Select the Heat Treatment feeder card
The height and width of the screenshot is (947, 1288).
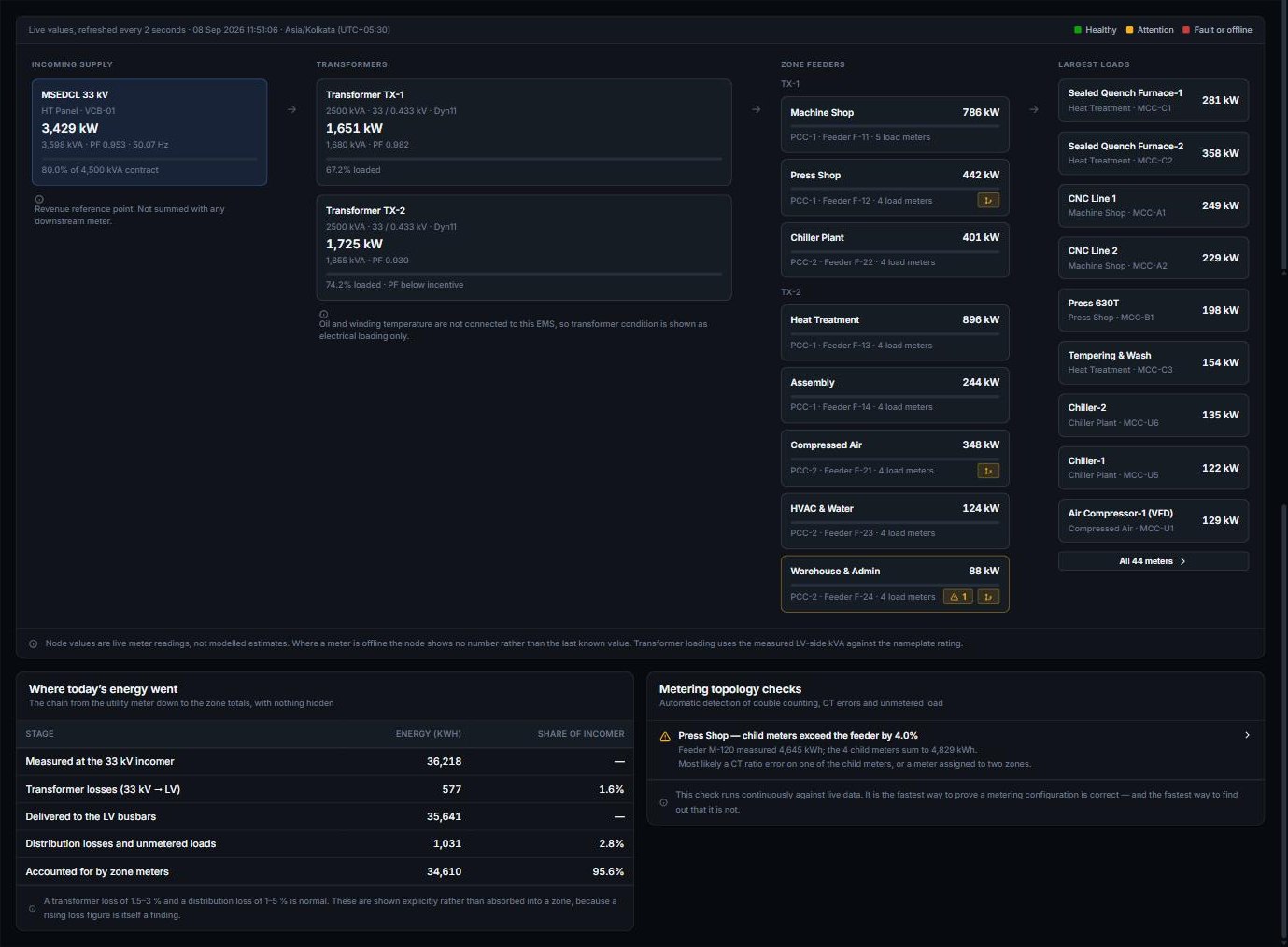click(x=895, y=332)
